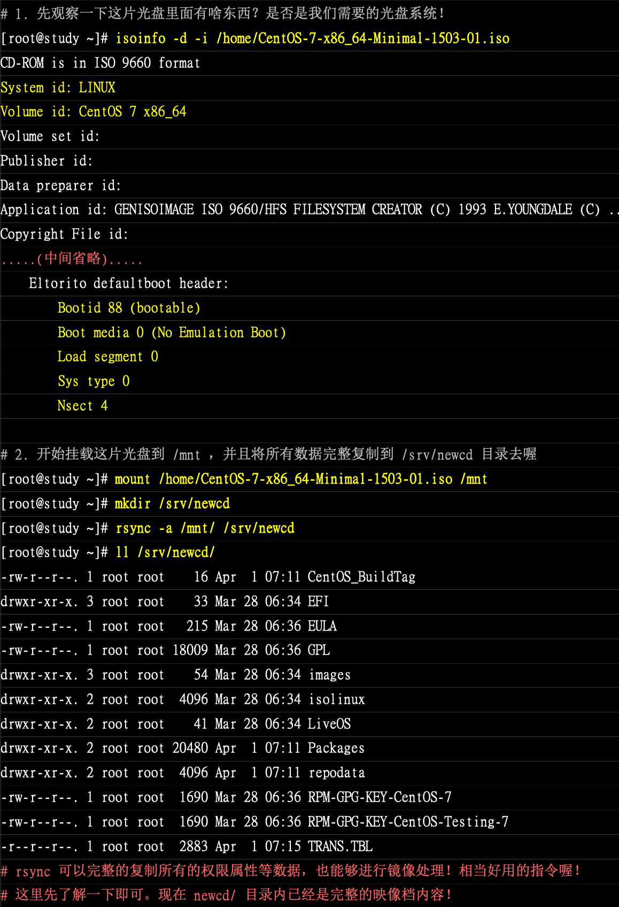619x907 pixels.
Task: Click the EFI directory entry
Action: [x=318, y=602]
